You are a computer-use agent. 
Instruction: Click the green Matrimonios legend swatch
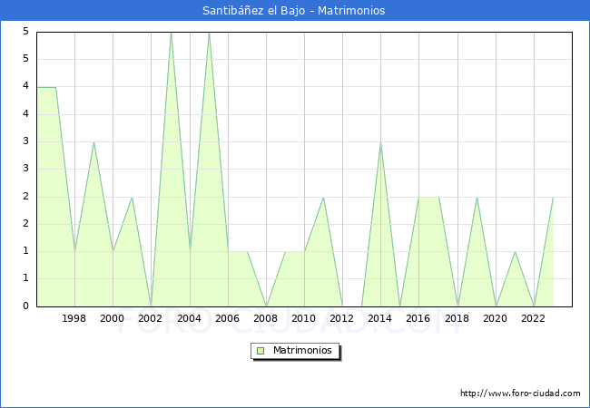click(260, 351)
